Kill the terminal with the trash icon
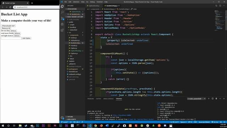 click(x=216, y=98)
